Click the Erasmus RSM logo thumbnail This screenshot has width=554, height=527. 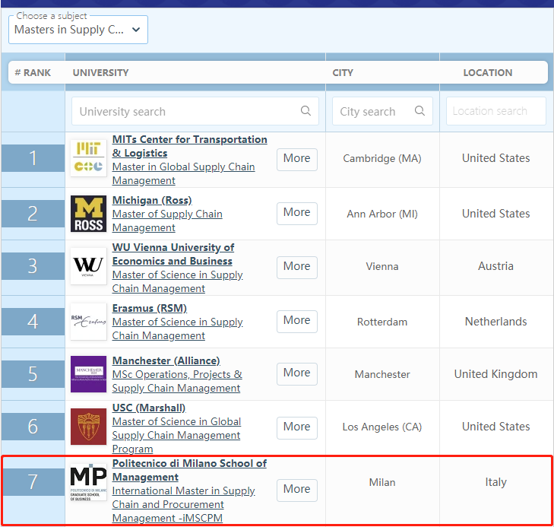pos(88,321)
